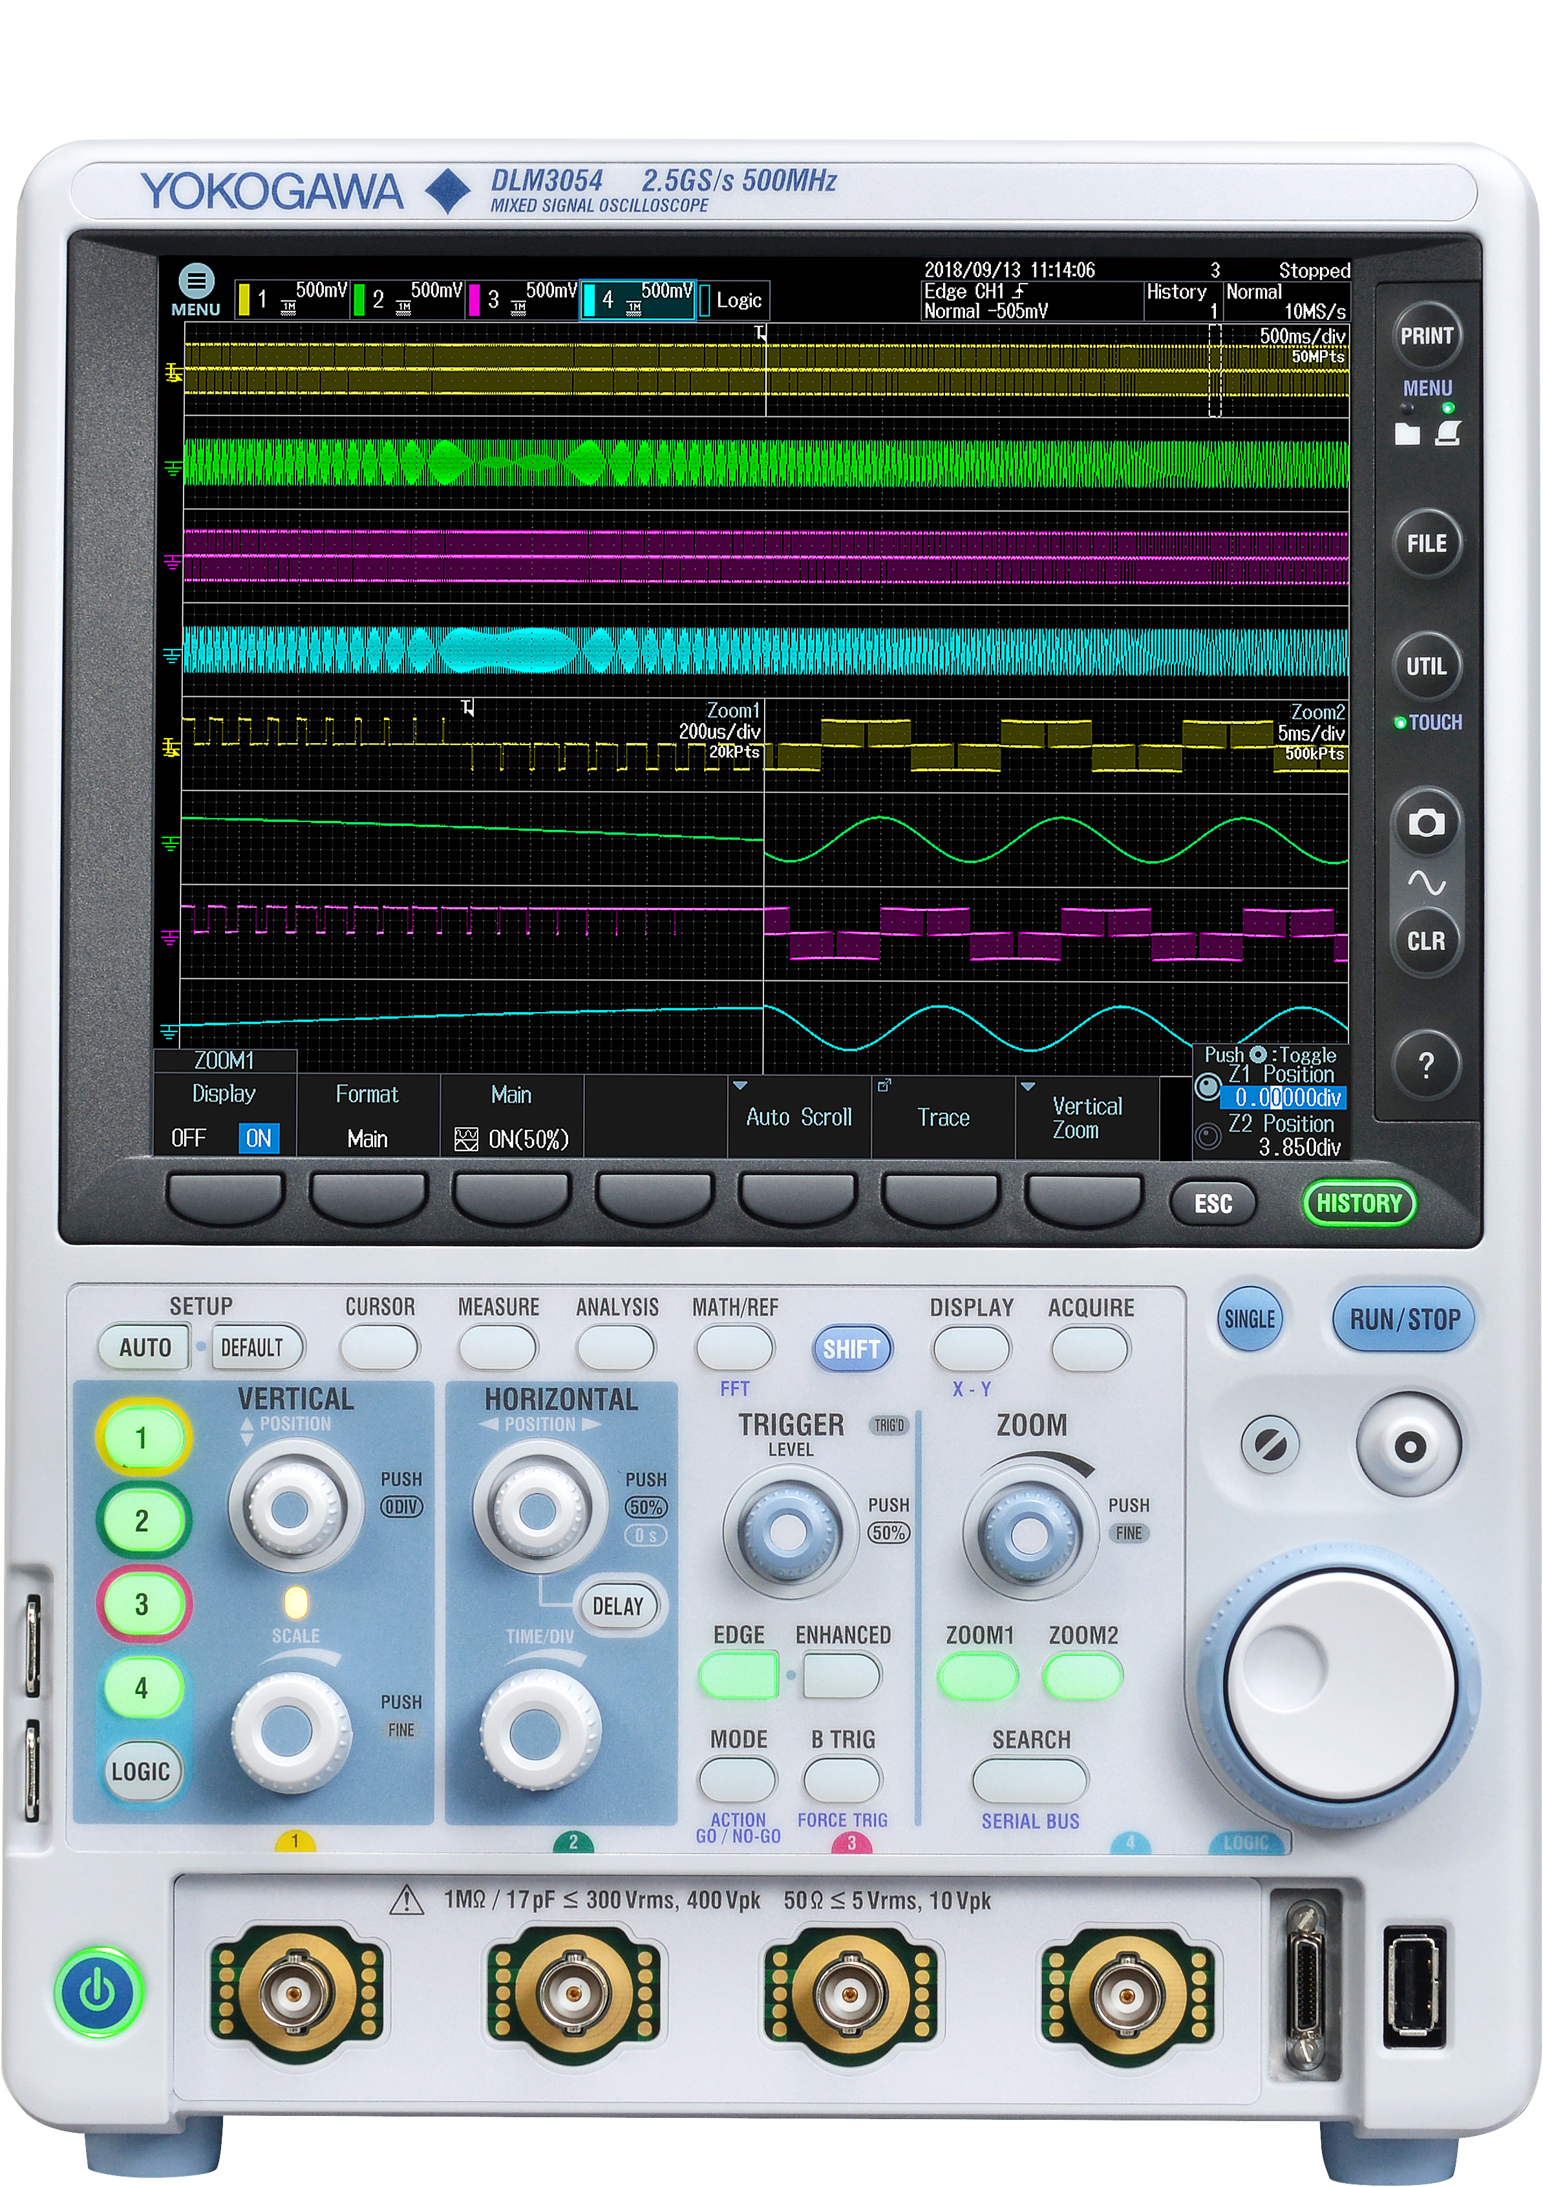This screenshot has width=1543, height=2187.
Task: Set Zoom1 Display to ON
Action: [x=258, y=1138]
